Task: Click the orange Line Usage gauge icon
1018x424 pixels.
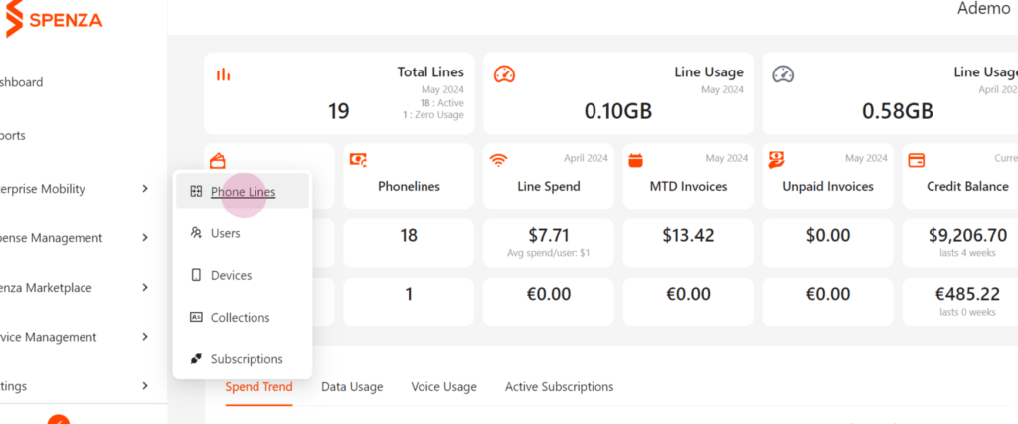Action: [x=504, y=73]
